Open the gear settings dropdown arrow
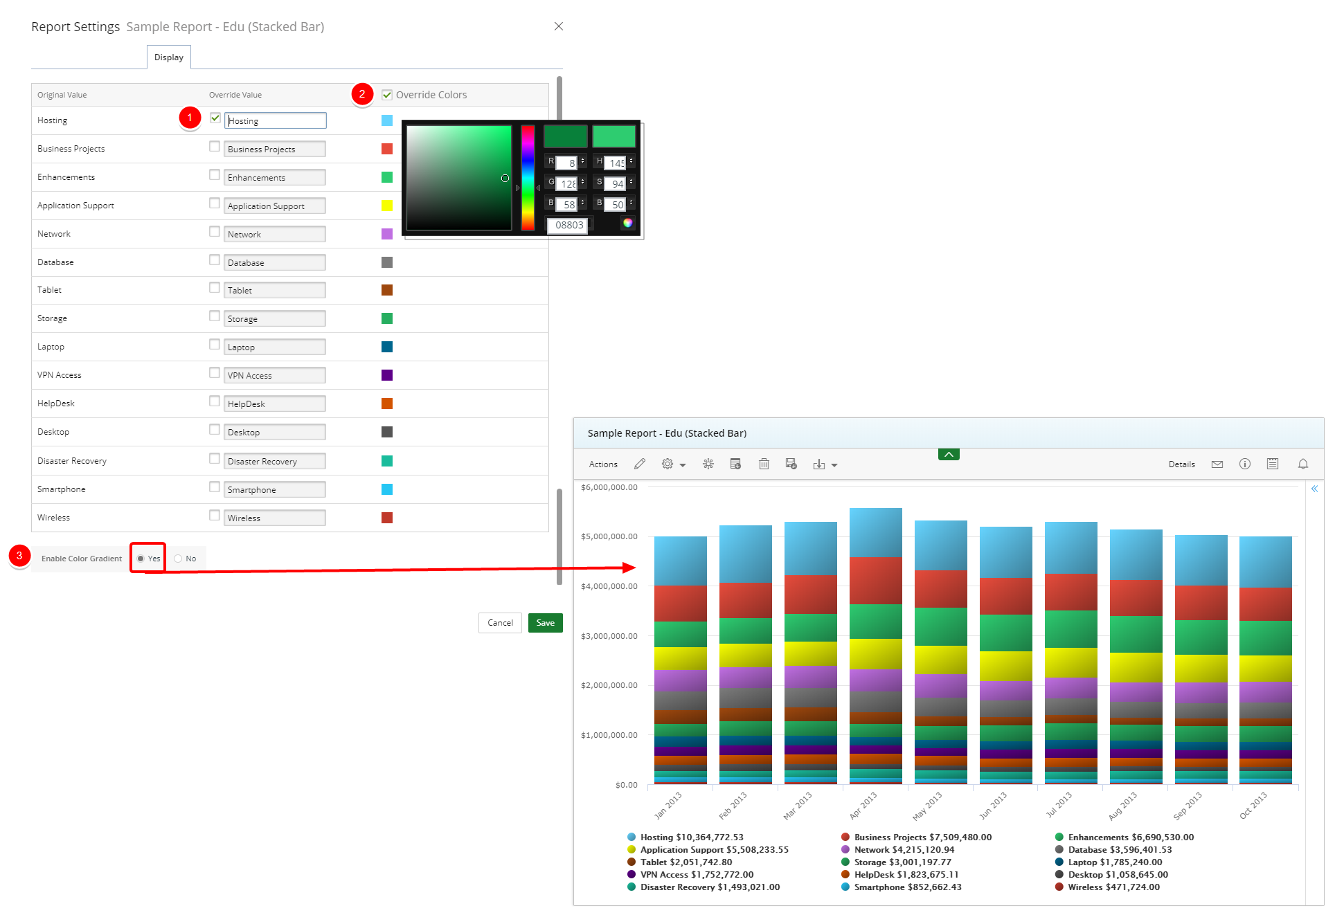The image size is (1335, 915). (x=683, y=465)
